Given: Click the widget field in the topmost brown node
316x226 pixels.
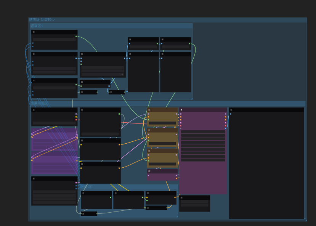Looking at the screenshot, I should coord(162,123).
